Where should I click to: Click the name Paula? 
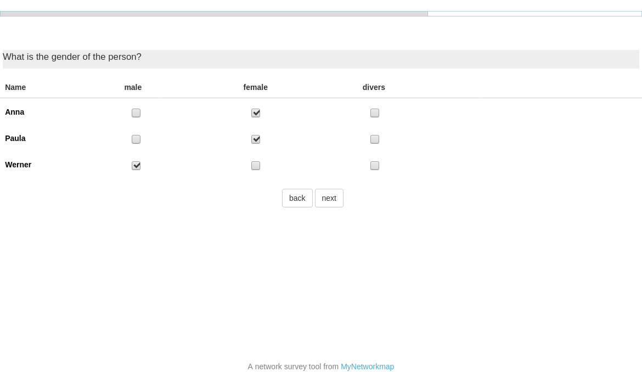15,138
